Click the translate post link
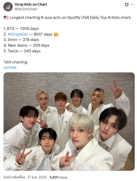This screenshot has width=137, height=181. click(10, 67)
